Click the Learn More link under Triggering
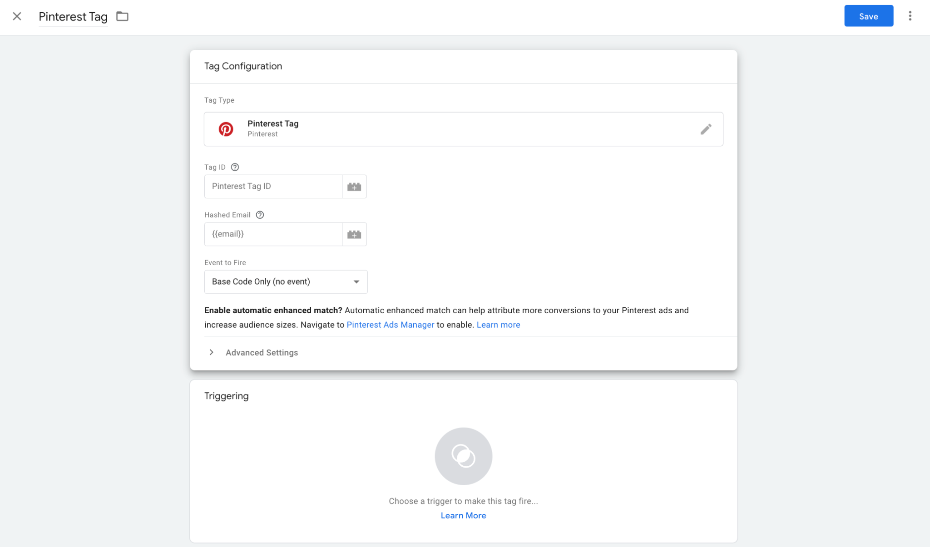Screen dimensions: 930x547 [463, 516]
